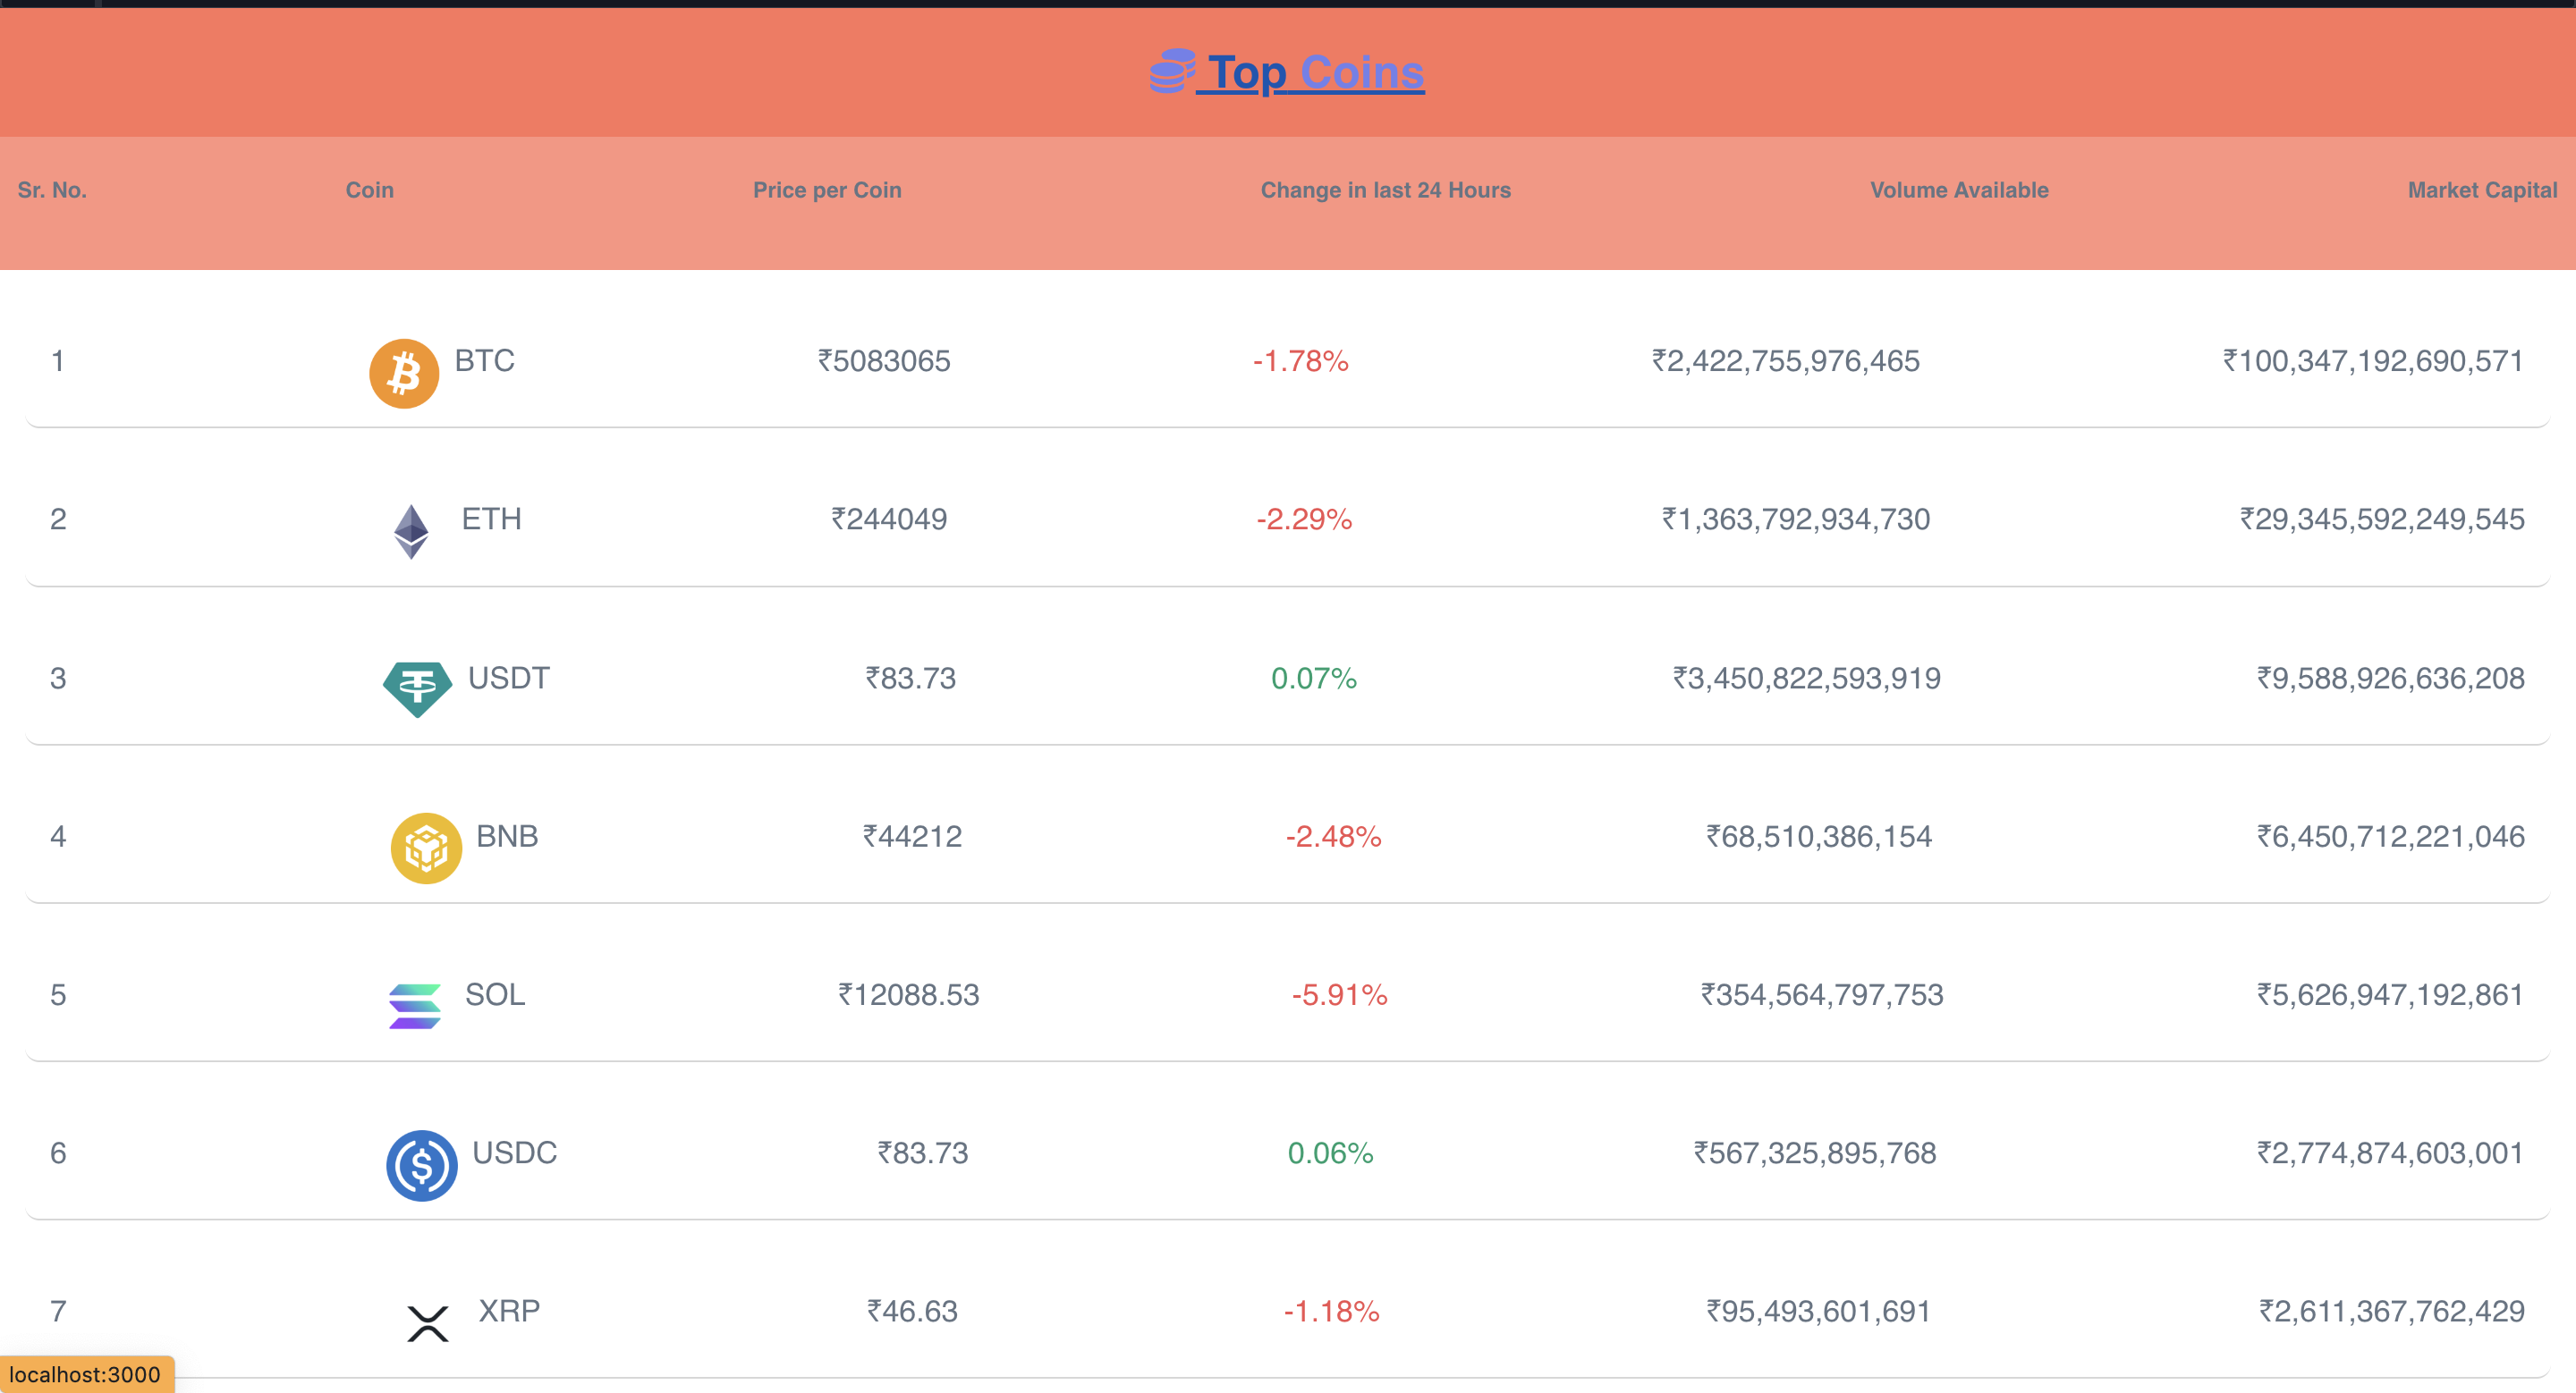This screenshot has height=1393, width=2576.
Task: Click the Bitcoin logo icon
Action: click(404, 374)
